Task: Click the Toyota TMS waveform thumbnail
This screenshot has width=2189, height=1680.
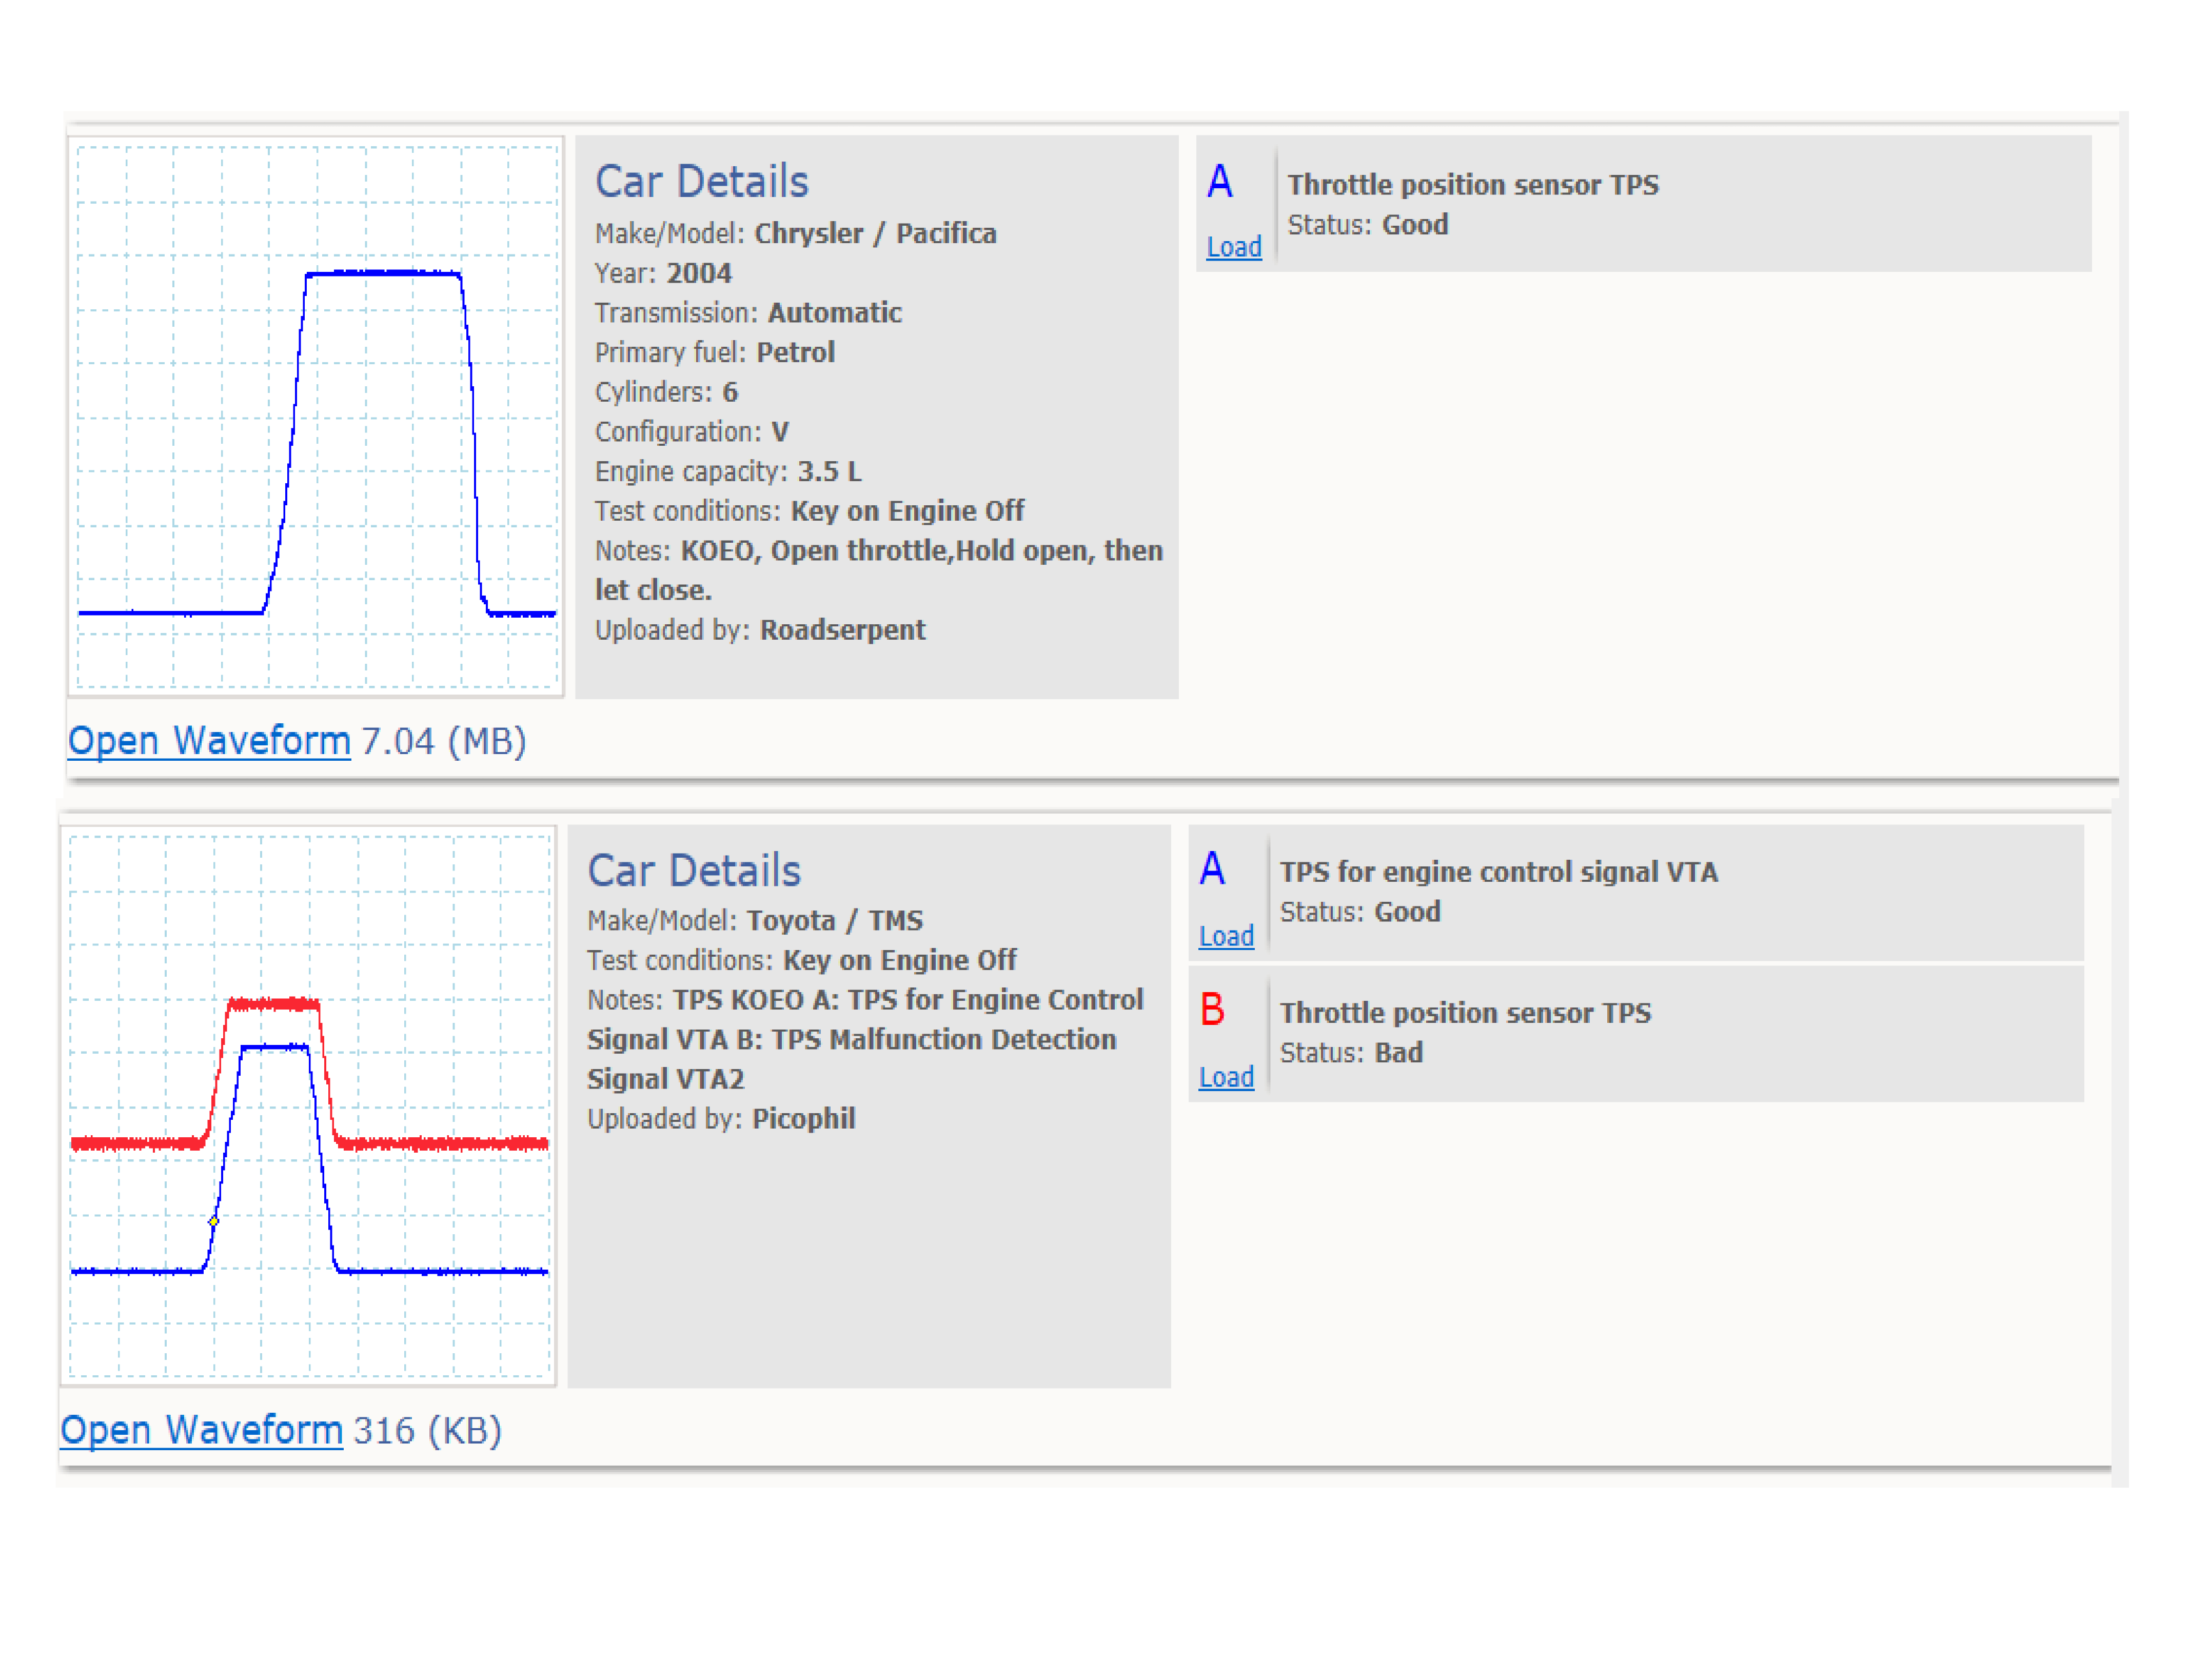Action: pyautogui.click(x=308, y=1106)
